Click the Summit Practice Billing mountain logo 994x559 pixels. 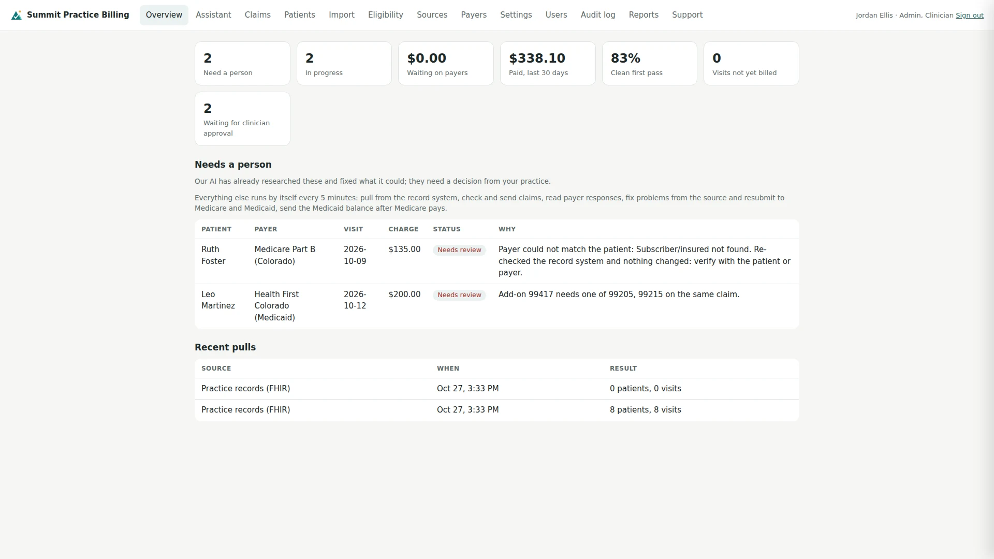click(17, 15)
